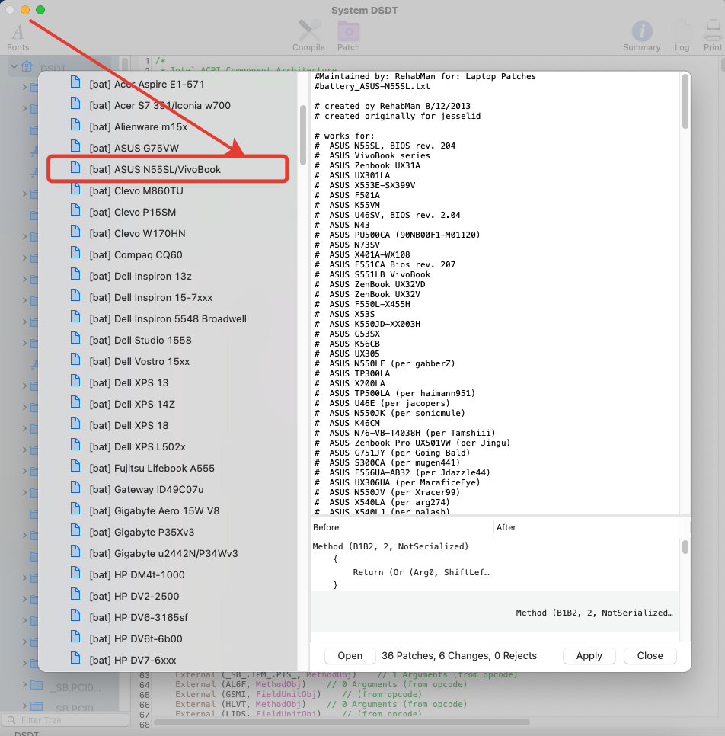Click the patch list scrollbar thumb
The height and width of the screenshot is (736, 725).
pyautogui.click(x=302, y=135)
